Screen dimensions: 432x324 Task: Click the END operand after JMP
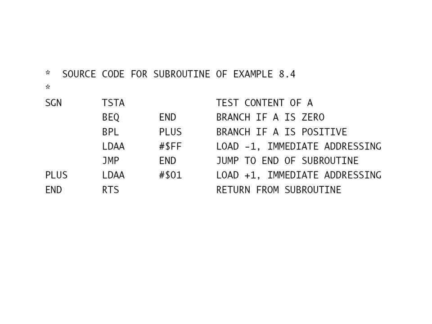point(167,161)
